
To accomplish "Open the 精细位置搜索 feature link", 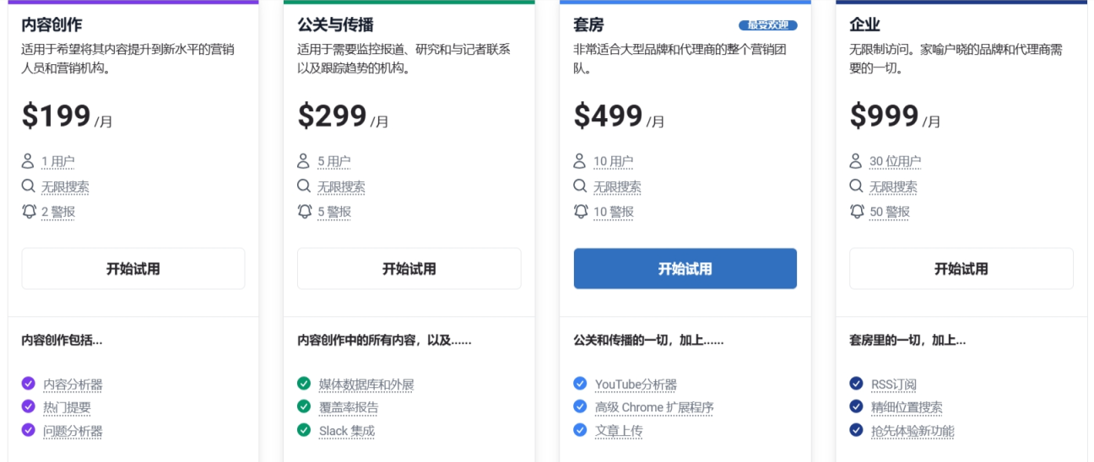I will coord(907,407).
